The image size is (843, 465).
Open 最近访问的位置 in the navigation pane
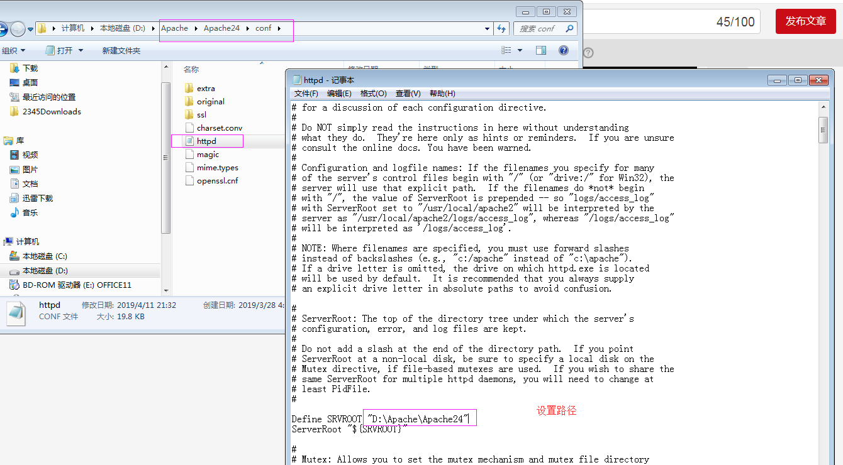49,97
